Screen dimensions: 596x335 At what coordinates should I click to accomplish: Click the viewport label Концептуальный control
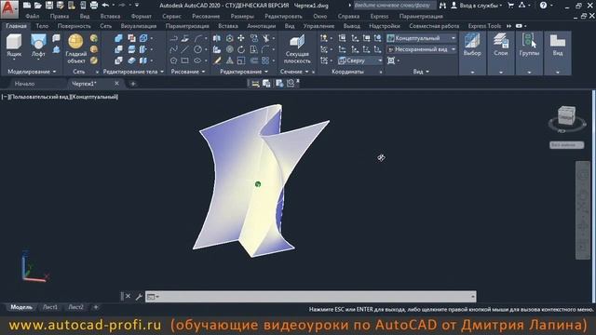coord(95,97)
